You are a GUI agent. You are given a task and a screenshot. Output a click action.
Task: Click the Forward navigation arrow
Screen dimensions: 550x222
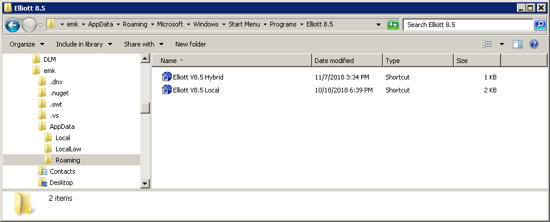(x=29, y=25)
